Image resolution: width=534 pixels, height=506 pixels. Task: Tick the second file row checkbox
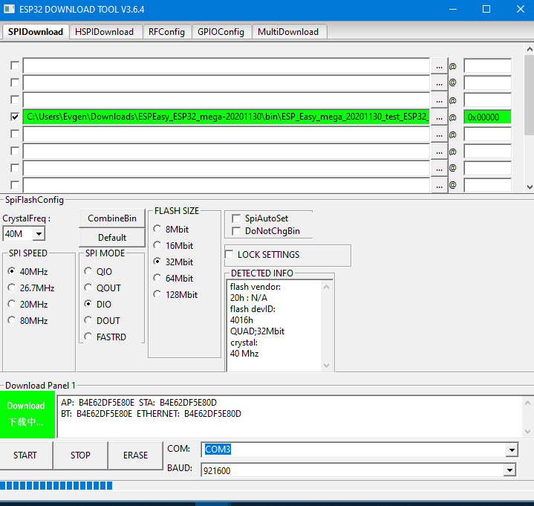15,82
